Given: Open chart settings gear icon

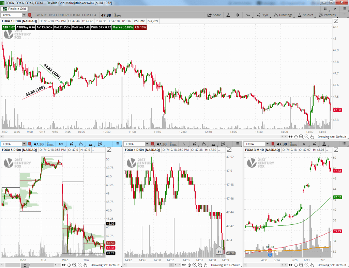Looking at the screenshot, I should click(238, 15).
